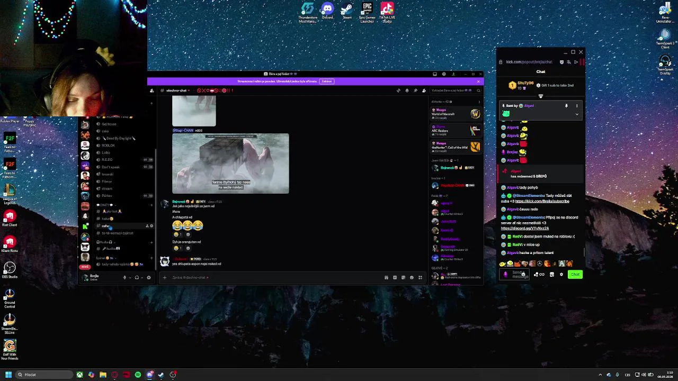Screen dimensions: 678x381
Task: Open Discord user settings gear
Action: pos(148,277)
